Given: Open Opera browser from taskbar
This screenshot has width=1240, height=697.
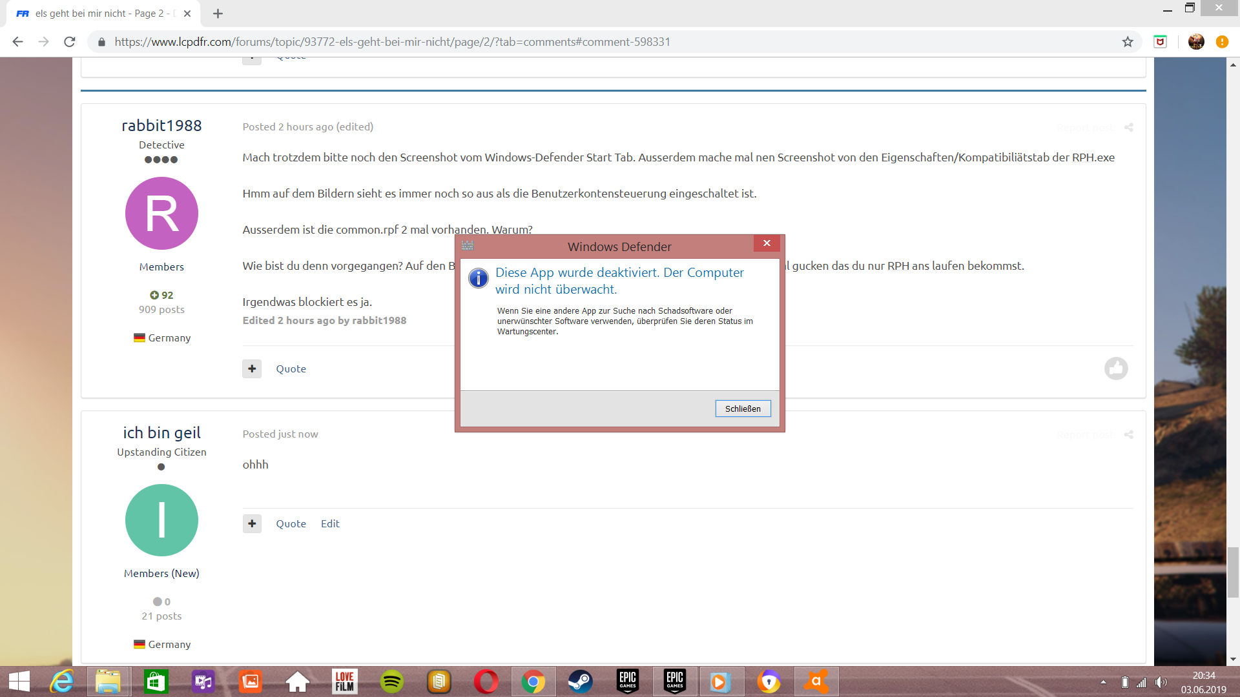Looking at the screenshot, I should coord(486,682).
